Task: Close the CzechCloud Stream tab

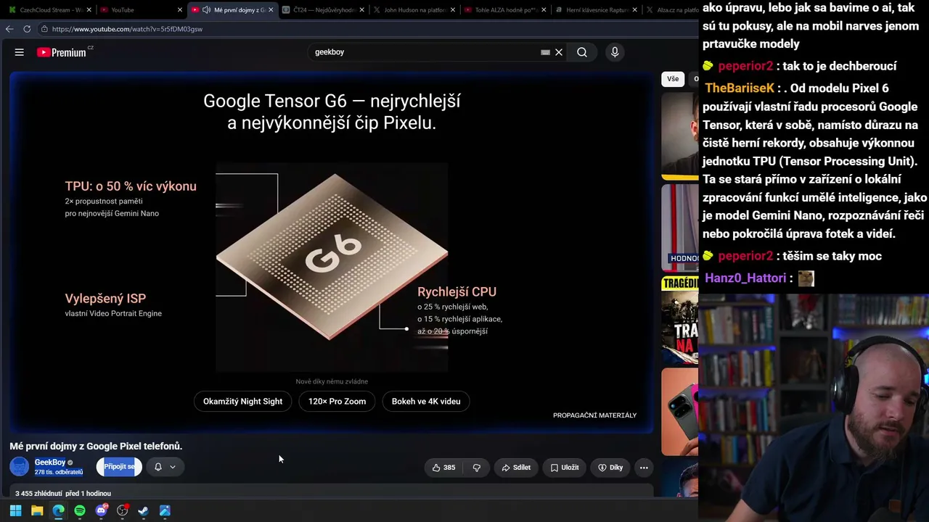Action: (89, 10)
